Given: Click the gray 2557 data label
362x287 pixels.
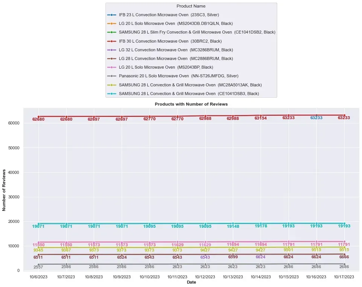Looking at the screenshot, I should [38, 267].
